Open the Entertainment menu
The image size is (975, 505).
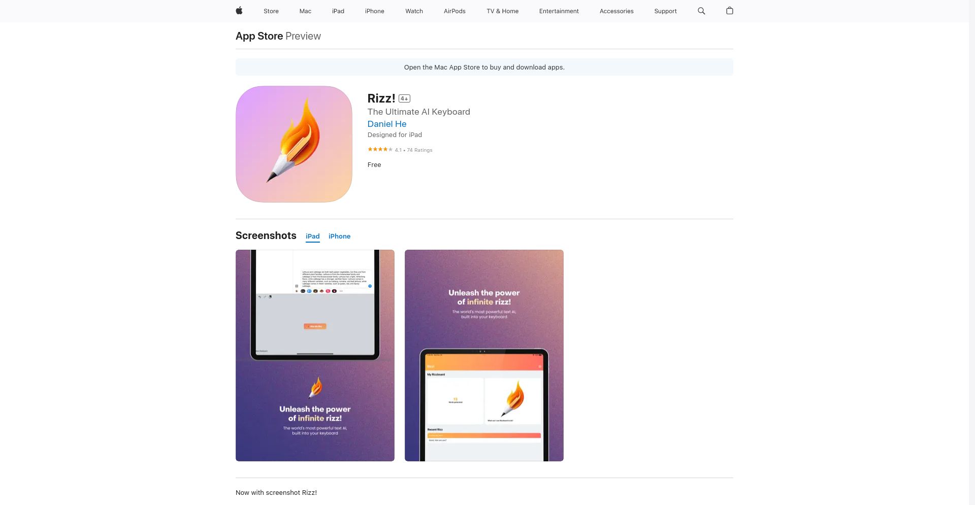pyautogui.click(x=559, y=11)
